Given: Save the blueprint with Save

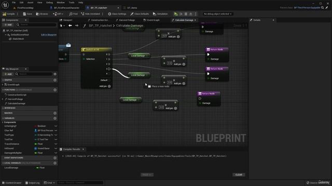Looking at the screenshot, I should pyautogui.click(x=27, y=14).
